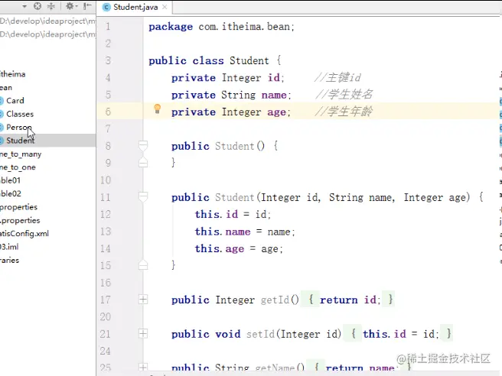Collapse the parameterized constructor fold at line 11

tap(143, 197)
